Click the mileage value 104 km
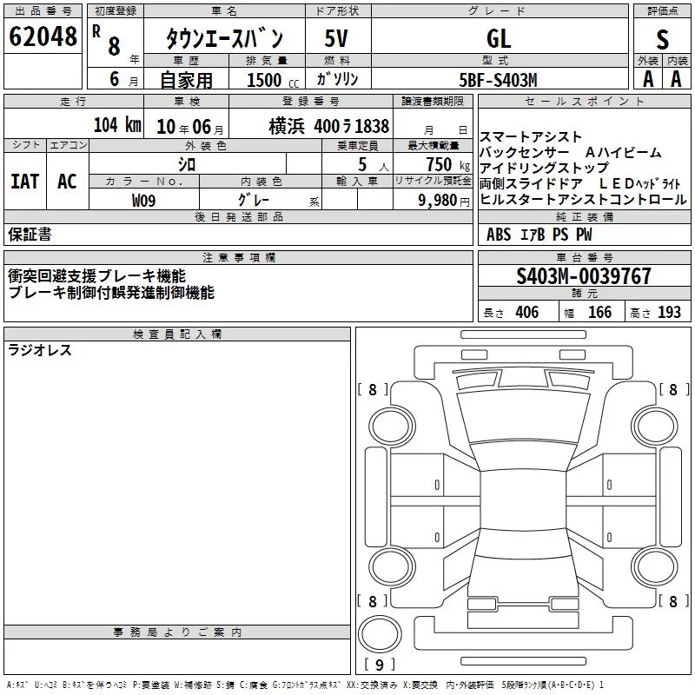The height and width of the screenshot is (695, 695). click(x=117, y=124)
